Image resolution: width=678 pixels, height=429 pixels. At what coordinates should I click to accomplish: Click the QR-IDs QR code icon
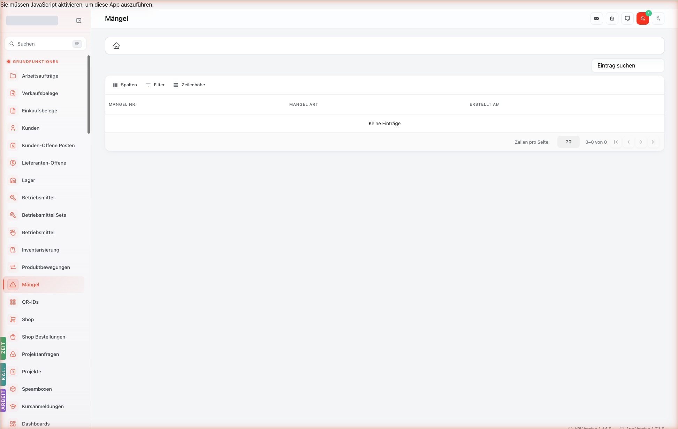tap(13, 302)
